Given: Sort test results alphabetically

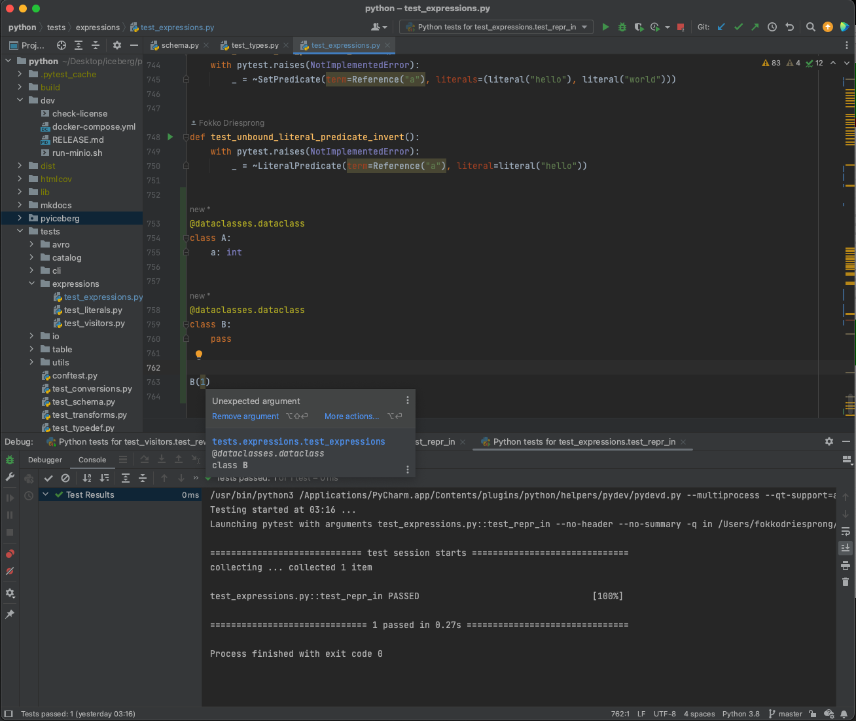Looking at the screenshot, I should pos(87,477).
